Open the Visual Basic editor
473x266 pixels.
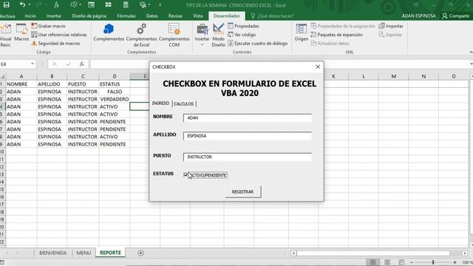[5, 35]
